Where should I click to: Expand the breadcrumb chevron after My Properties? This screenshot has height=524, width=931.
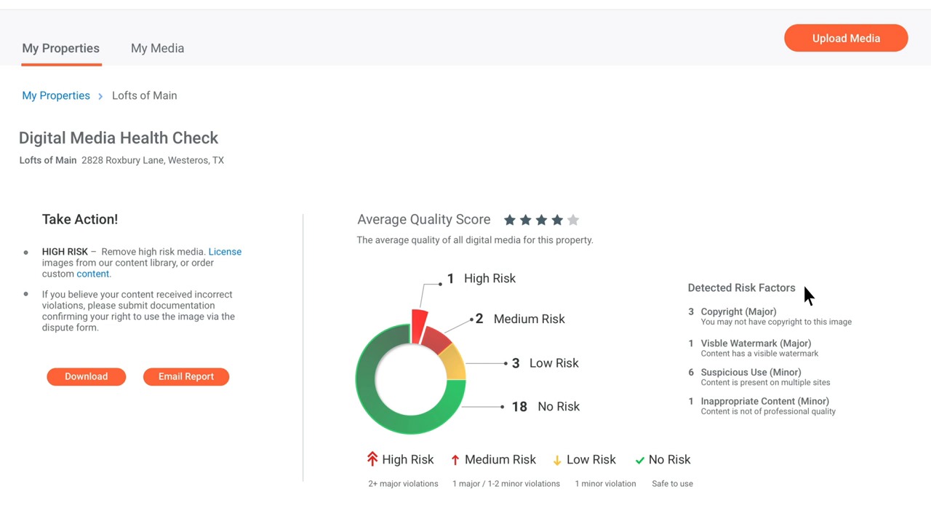pyautogui.click(x=100, y=96)
